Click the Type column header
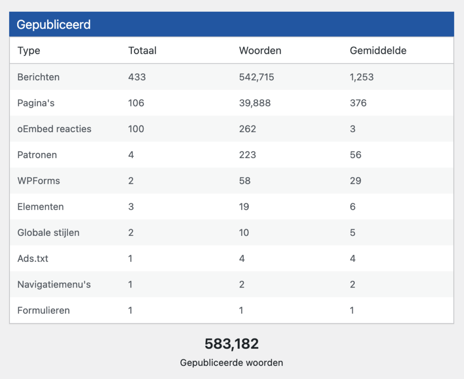 click(x=29, y=51)
